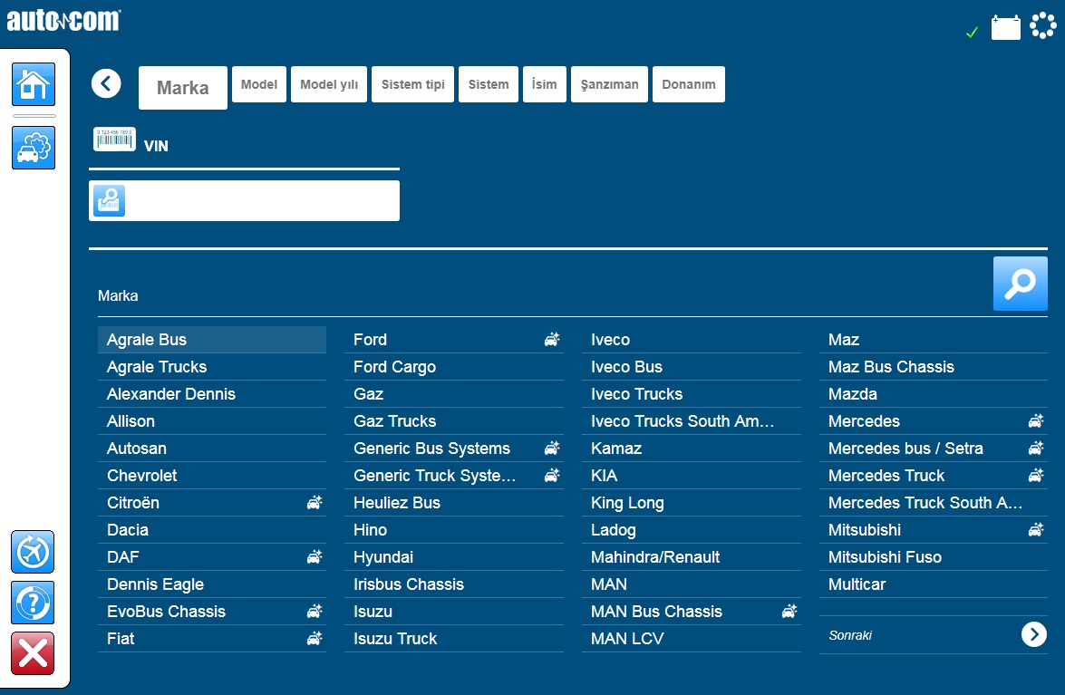Click the Ford intelligent scan car icon

pyautogui.click(x=551, y=340)
